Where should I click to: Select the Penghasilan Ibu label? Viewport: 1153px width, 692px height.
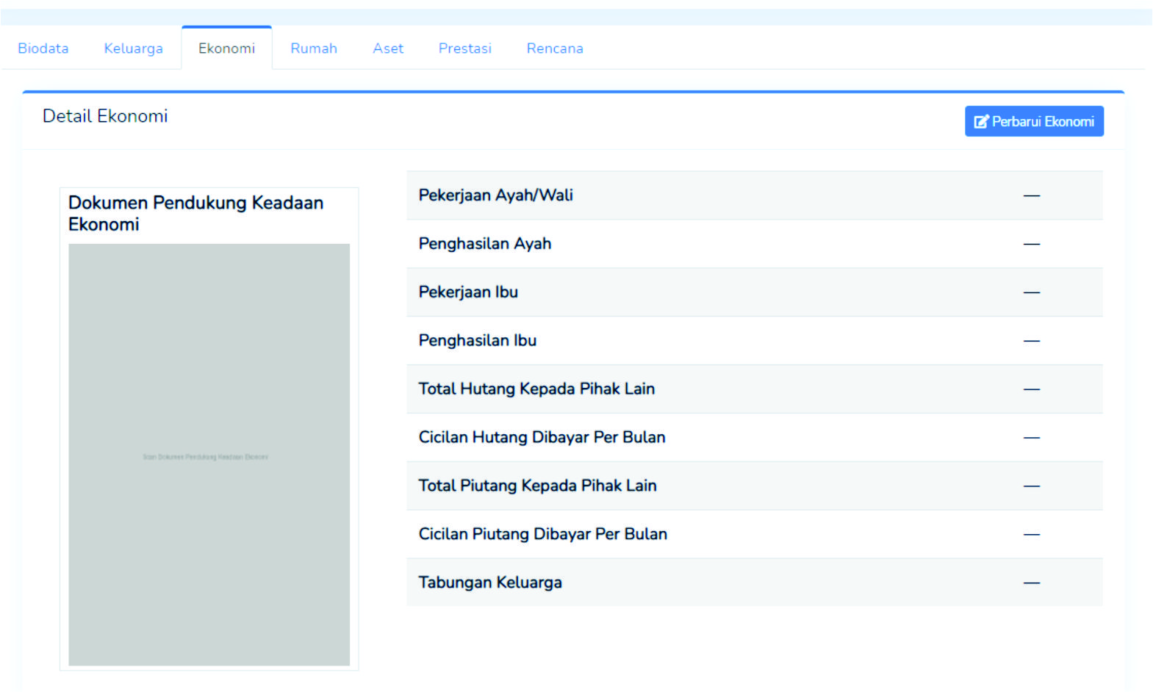click(478, 341)
